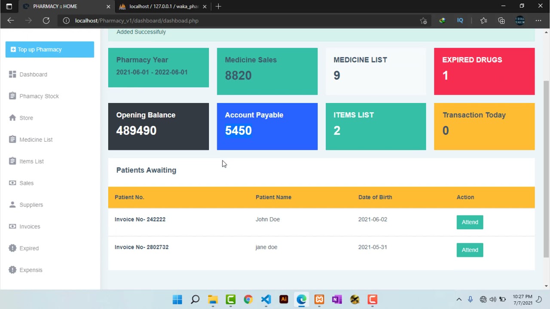This screenshot has height=309, width=550.
Task: Close the localhost phpMyAdmin tab
Action: click(205, 6)
